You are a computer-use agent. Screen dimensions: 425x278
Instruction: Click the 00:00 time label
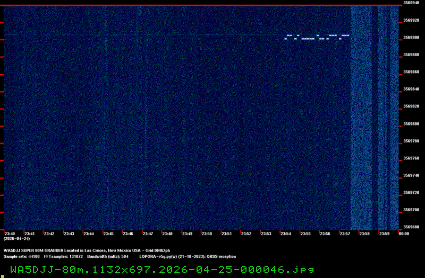[x=404, y=234]
